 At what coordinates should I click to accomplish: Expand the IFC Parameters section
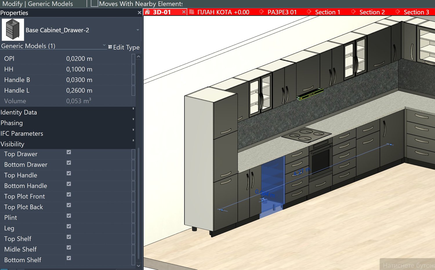pos(133,130)
